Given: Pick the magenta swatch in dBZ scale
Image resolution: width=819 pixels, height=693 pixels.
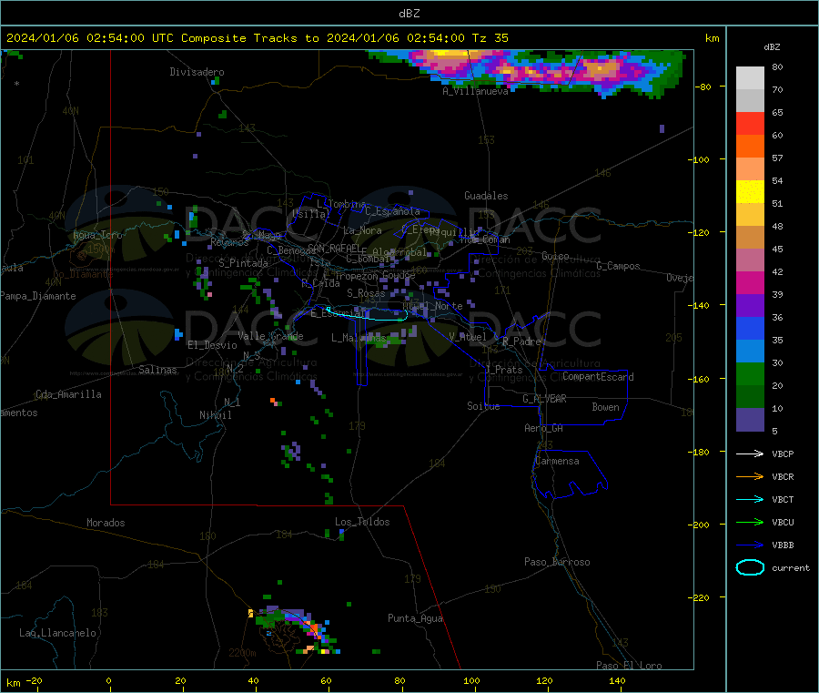Looking at the screenshot, I should tap(750, 282).
